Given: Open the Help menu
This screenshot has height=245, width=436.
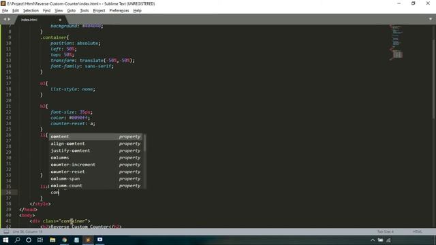Looking at the screenshot, I should coord(138,11).
